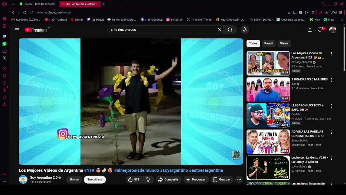Bookmark page with the heart icon
Image resolution: width=346 pixels, height=195 pixels.
pos(312,12)
